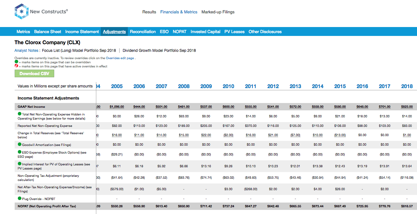Click Change in Total Reserves value $1.00
The height and width of the screenshot is (214, 417).
click(x=407, y=135)
